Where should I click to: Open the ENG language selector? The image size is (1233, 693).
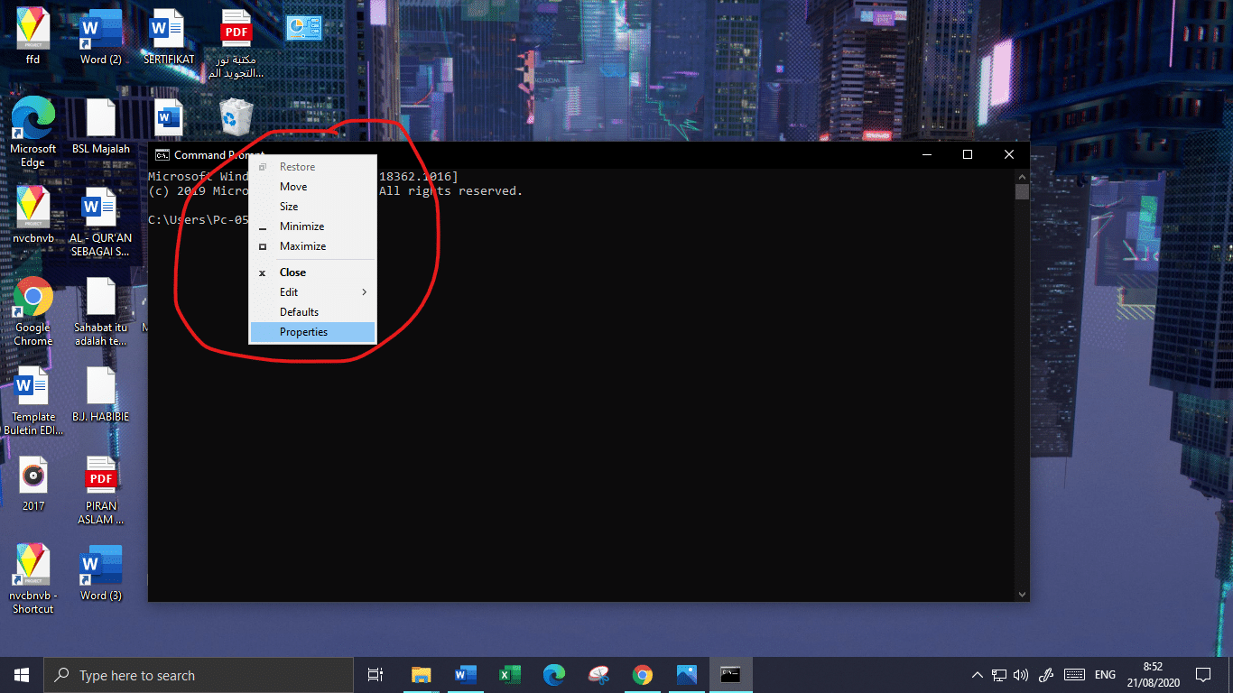pos(1105,675)
